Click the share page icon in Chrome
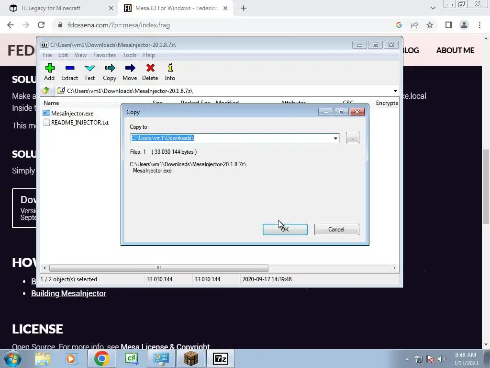Screen dimensions: 490x368 tap(414, 25)
